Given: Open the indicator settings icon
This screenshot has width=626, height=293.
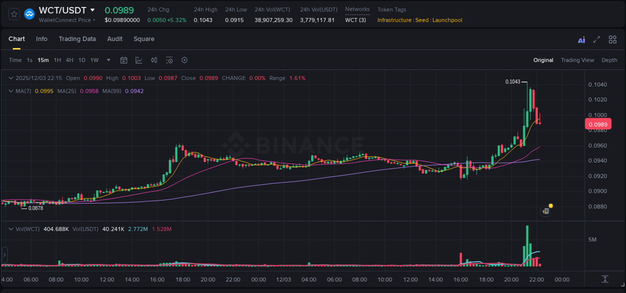Looking at the screenshot, I should pos(169,60).
